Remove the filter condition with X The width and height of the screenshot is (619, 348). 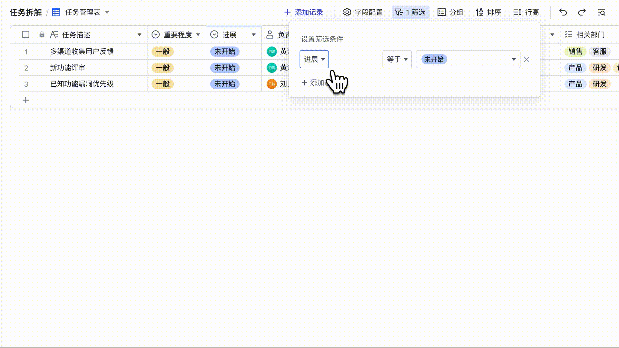click(x=526, y=59)
